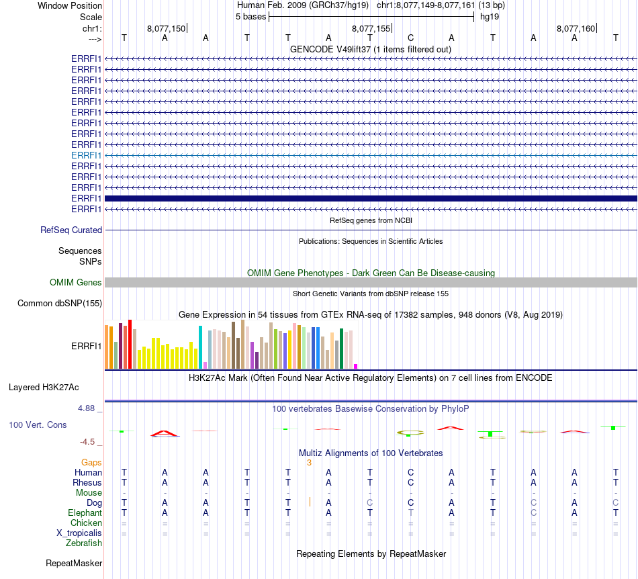Click the Mouse species label

pos(89,493)
